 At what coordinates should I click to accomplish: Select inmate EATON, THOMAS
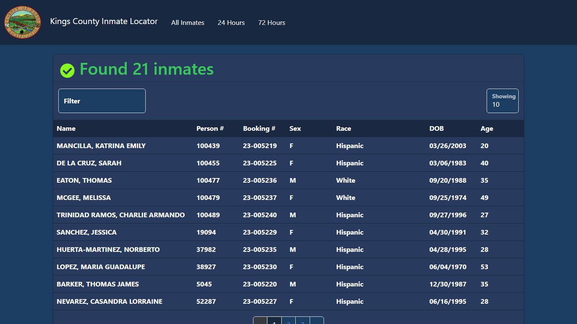(84, 181)
